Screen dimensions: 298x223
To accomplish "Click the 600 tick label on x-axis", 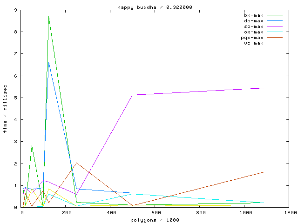I will click(156, 213).
